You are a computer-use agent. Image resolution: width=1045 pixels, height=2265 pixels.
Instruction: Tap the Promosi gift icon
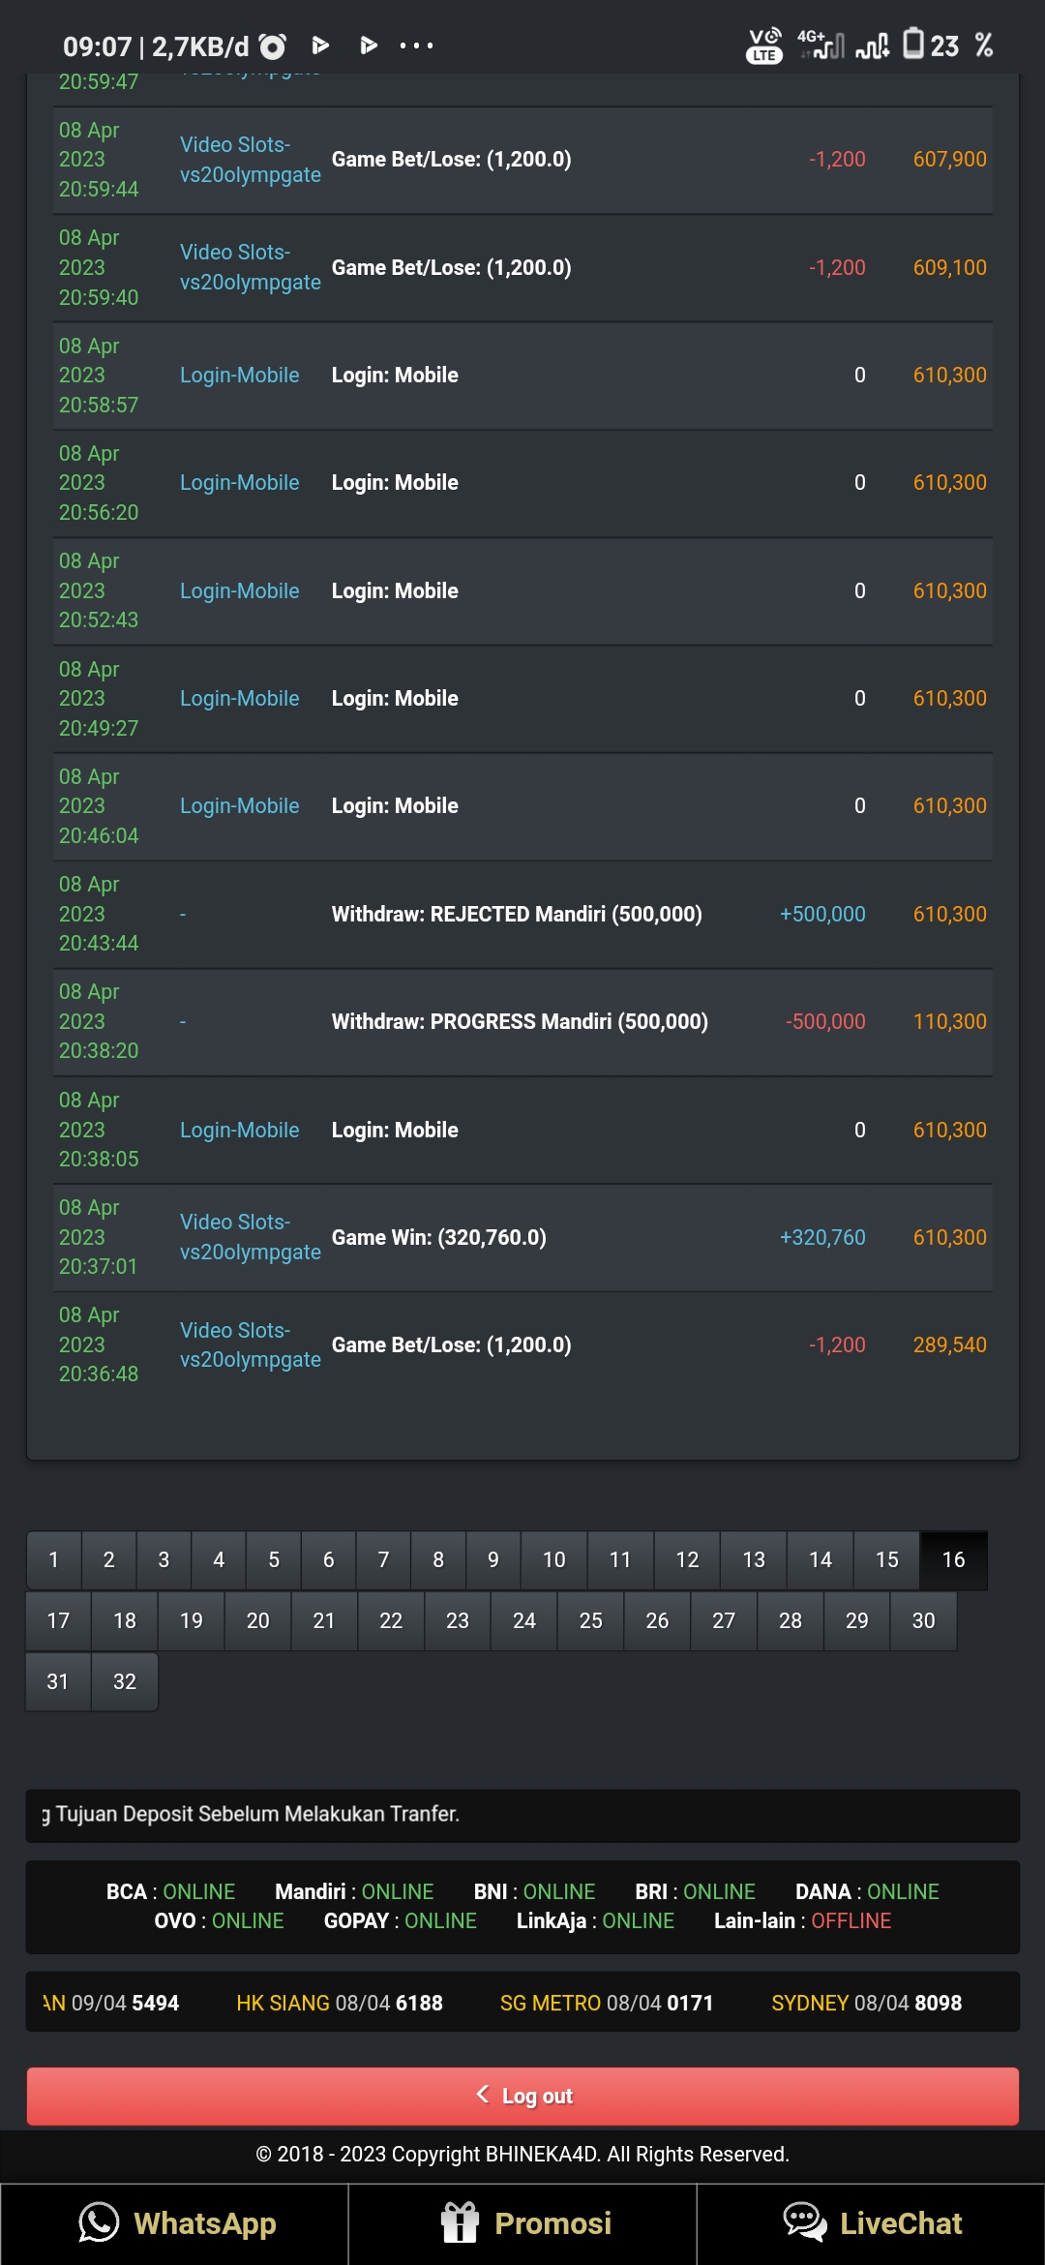click(461, 2222)
